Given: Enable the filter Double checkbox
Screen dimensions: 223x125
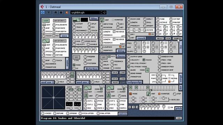Looking at the screenshot, I should click(x=88, y=44).
